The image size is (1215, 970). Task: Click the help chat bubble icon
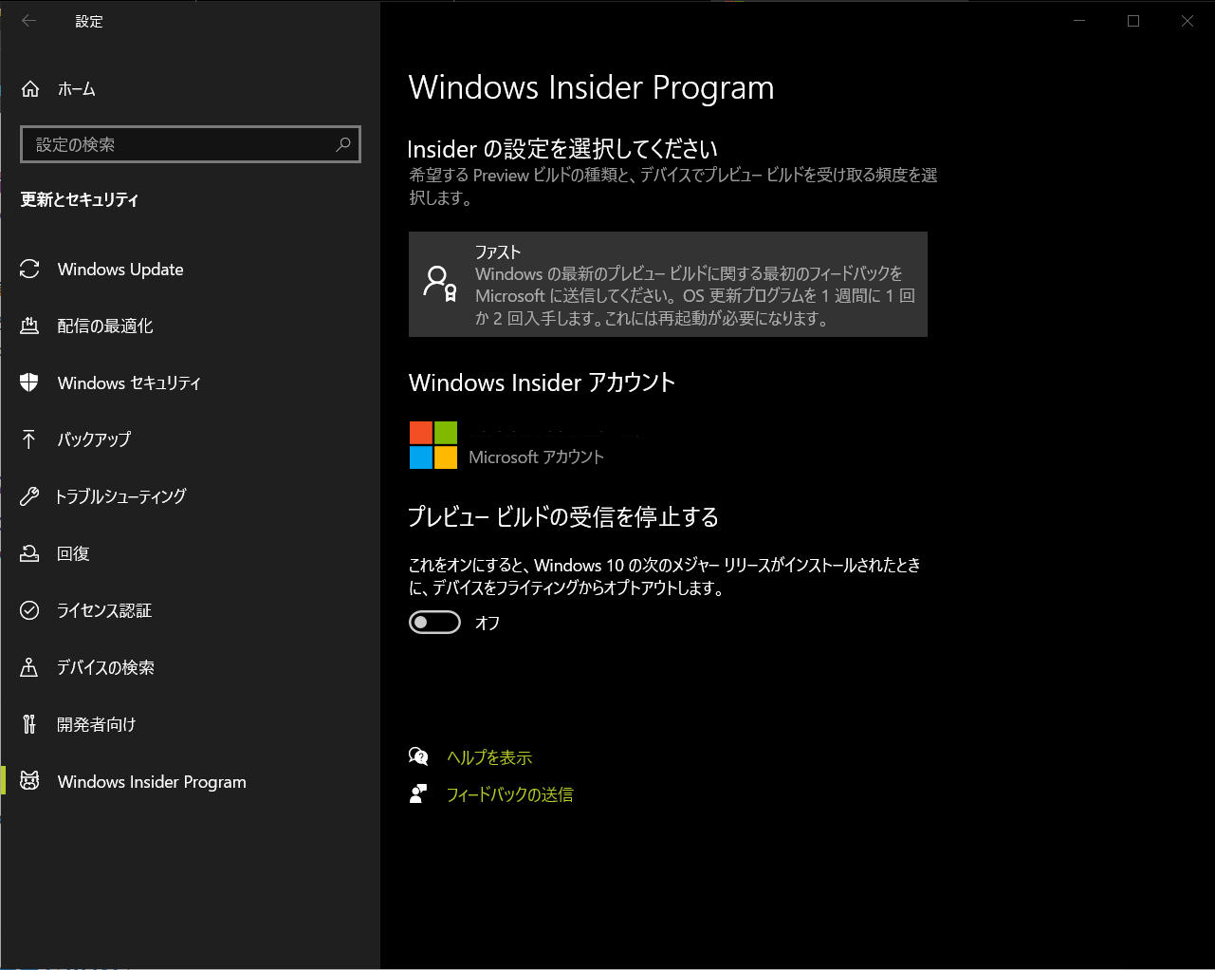[x=418, y=756]
